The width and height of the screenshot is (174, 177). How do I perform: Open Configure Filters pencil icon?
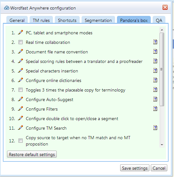pyautogui.click(x=20, y=108)
